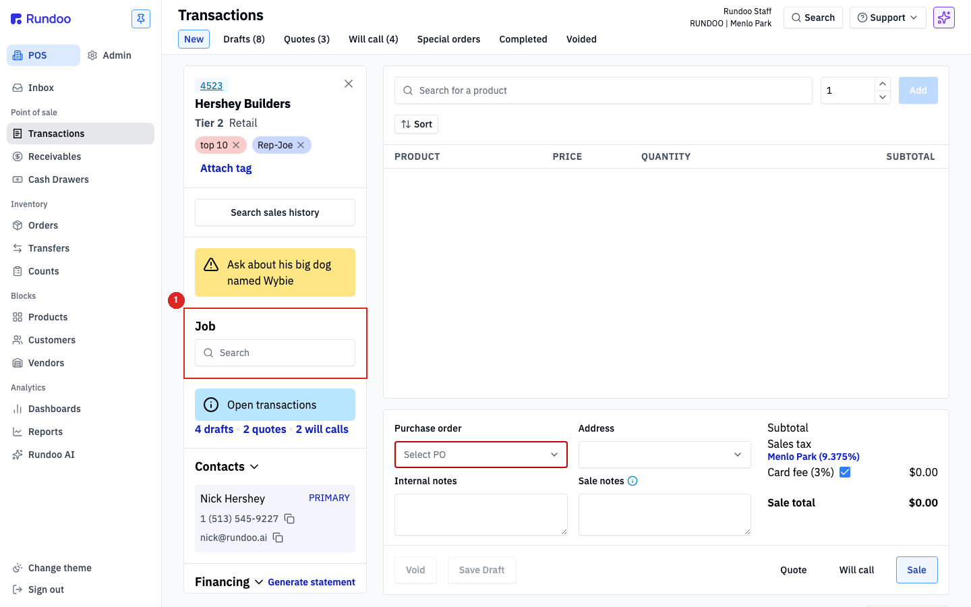The height and width of the screenshot is (607, 971).
Task: Open the Inbox from the sidebar
Action: [80, 88]
